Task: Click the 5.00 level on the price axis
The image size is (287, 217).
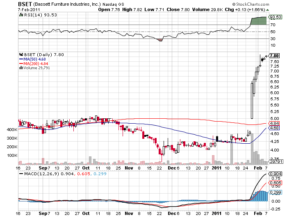Action: [x=275, y=118]
